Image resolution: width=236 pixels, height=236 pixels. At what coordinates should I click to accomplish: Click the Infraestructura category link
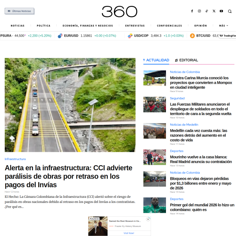point(15,159)
